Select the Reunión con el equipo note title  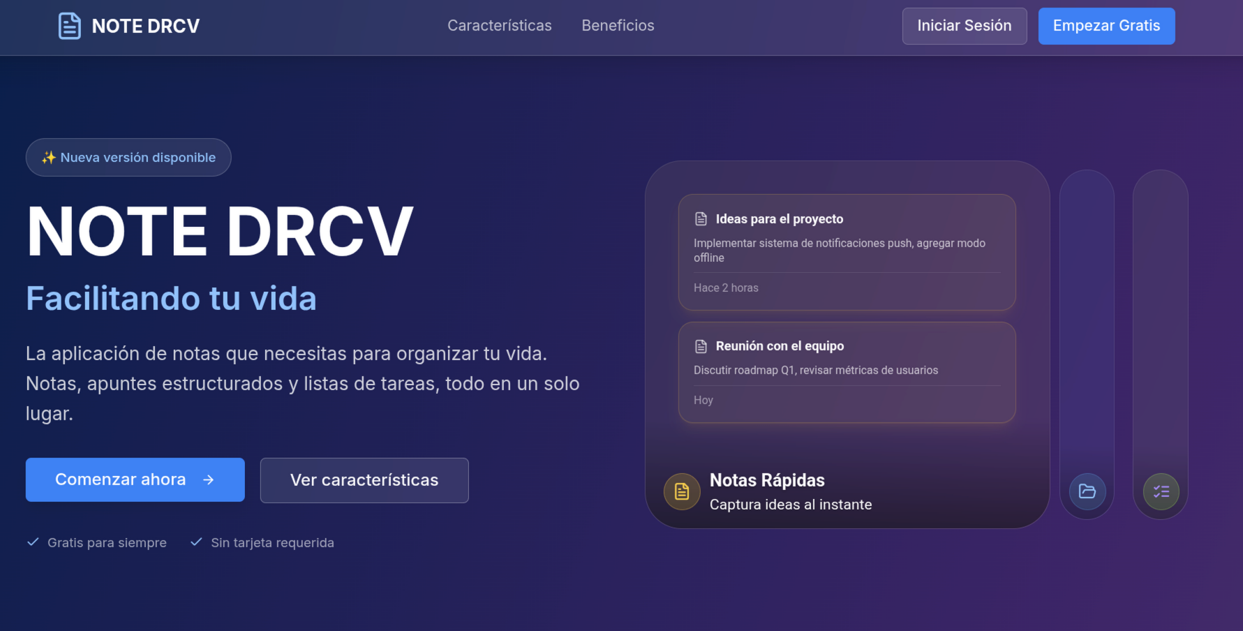[780, 346]
